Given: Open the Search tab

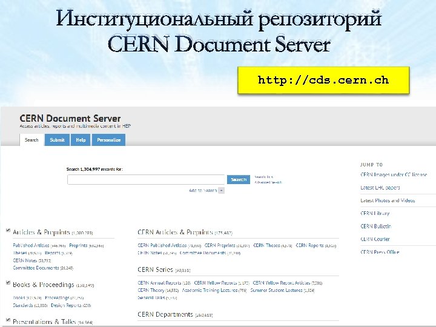Looking at the screenshot, I should [31, 140].
